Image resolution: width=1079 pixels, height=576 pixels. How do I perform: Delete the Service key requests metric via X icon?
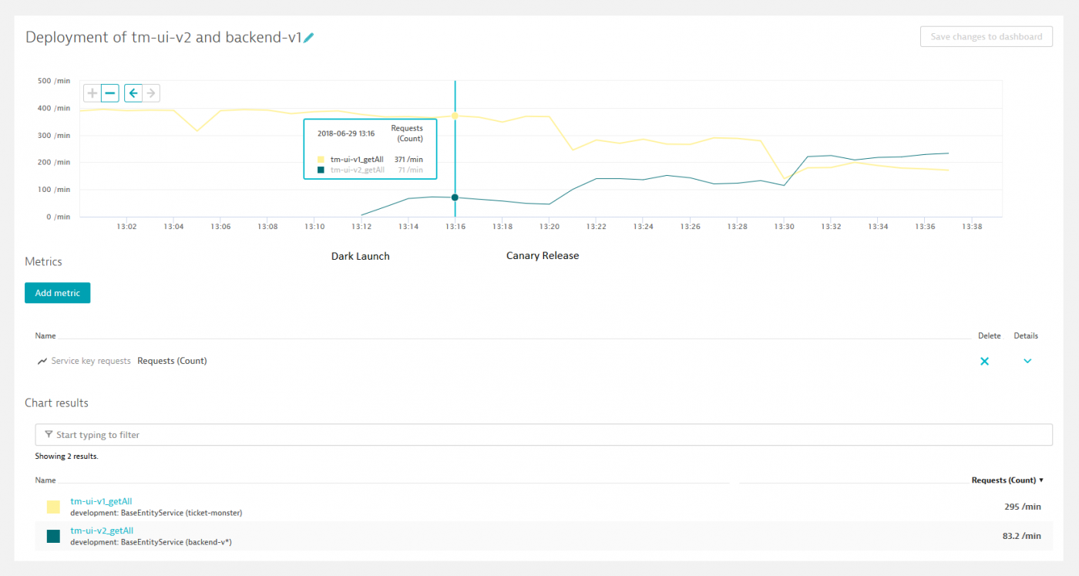pos(984,360)
